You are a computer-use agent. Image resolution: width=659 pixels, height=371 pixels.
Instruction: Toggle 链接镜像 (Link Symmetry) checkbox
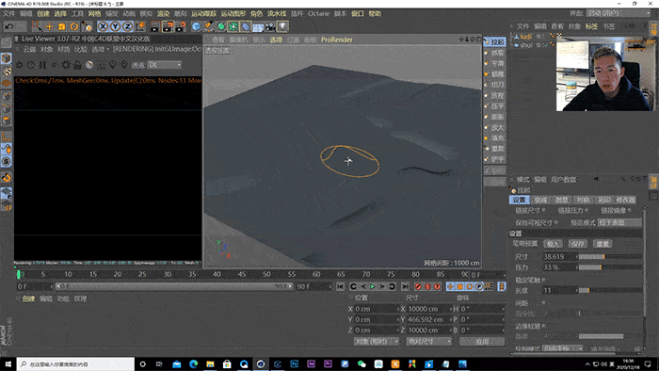point(630,210)
